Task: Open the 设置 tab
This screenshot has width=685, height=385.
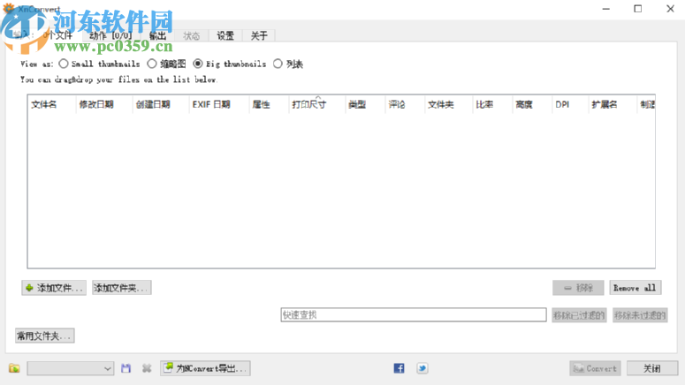Action: click(225, 36)
